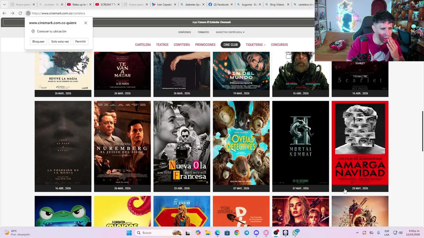The image size is (424, 238).
Task: Open WhatsApp from the taskbar
Action: (x=295, y=233)
